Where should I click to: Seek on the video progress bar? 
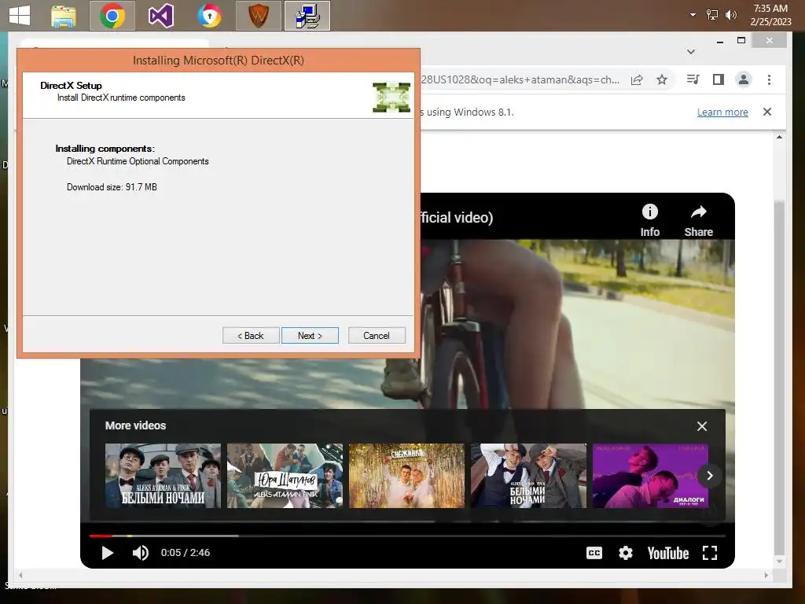tap(407, 536)
